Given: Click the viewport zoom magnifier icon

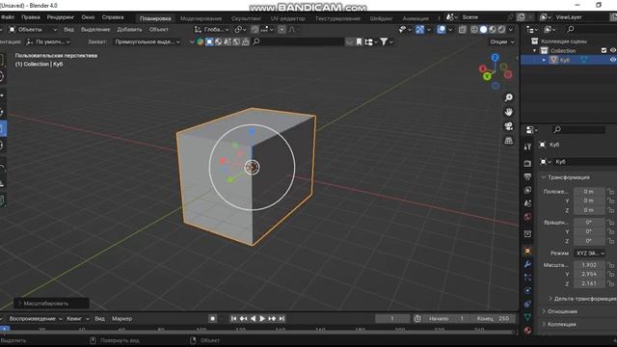Looking at the screenshot, I should tap(508, 97).
